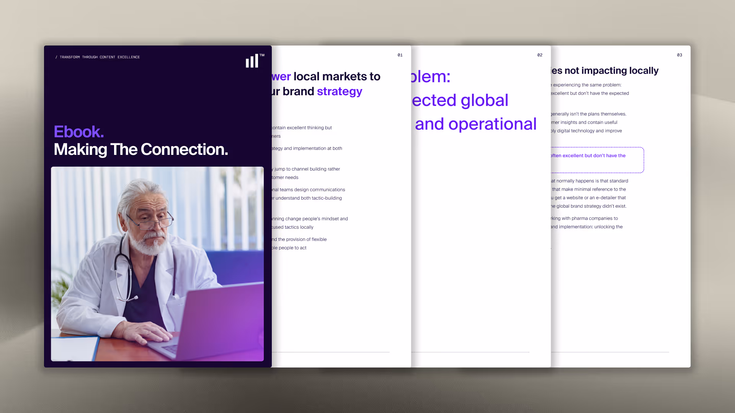Image resolution: width=735 pixels, height=413 pixels.
Task: Click the slash icon before the header tagline
Action: [x=56, y=57]
